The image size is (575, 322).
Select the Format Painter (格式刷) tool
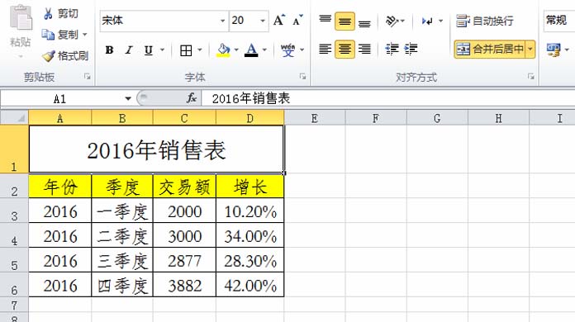[x=64, y=55]
